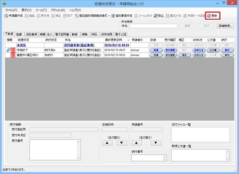The width and height of the screenshot is (239, 174).
Task: Open the アクション(A) menu
Action: 58,10
